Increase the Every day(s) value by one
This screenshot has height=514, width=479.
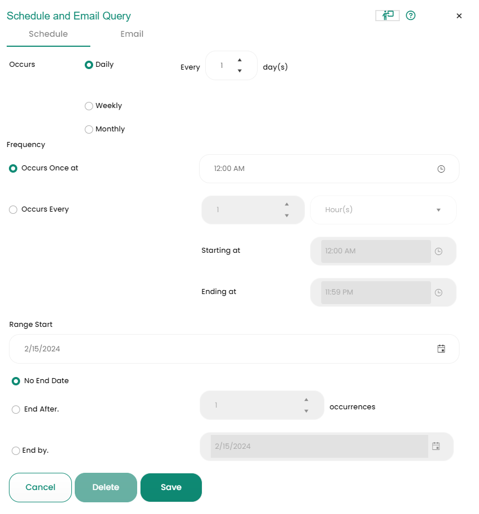[240, 60]
